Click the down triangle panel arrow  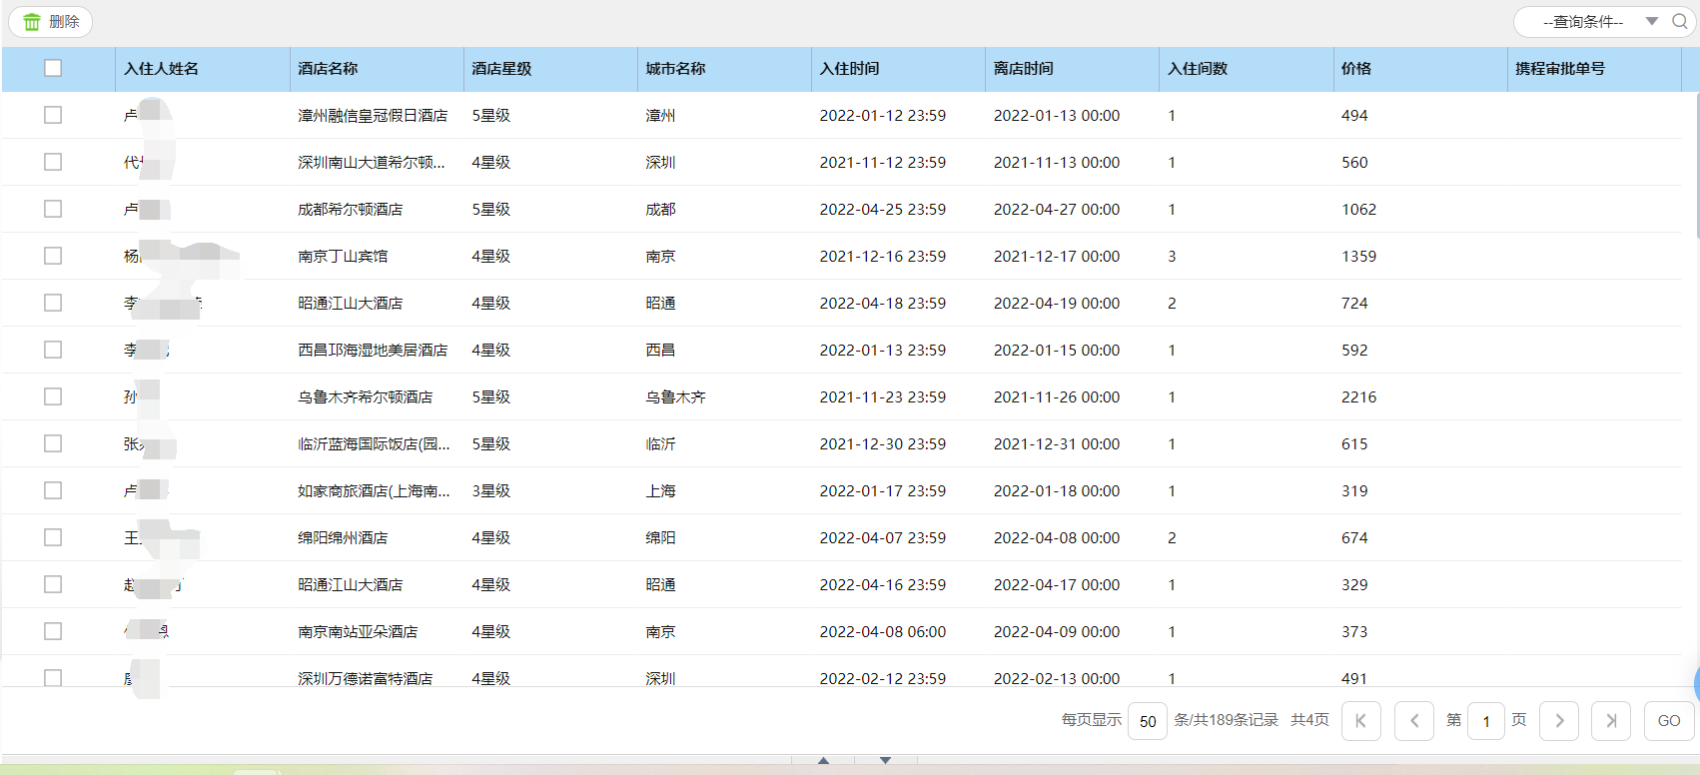click(x=885, y=761)
